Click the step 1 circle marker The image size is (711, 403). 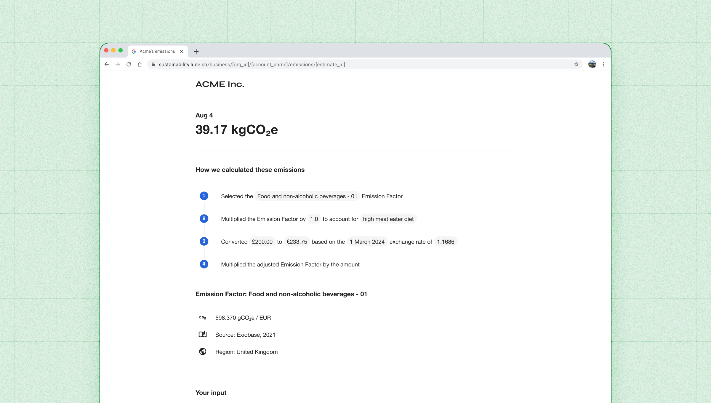[204, 196]
